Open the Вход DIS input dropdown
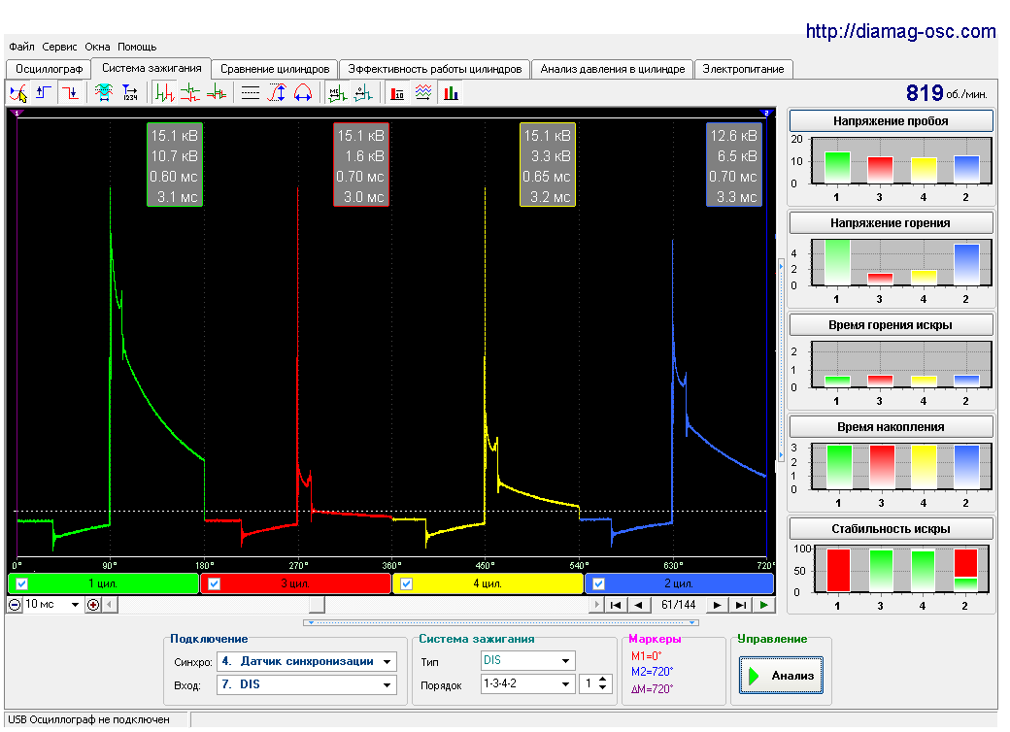Viewport: 1010px width, 732px height. 387,685
